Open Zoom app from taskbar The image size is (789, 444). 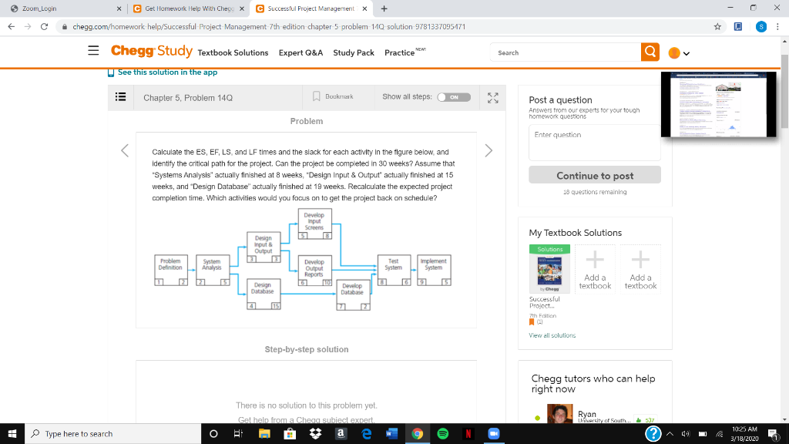click(494, 433)
